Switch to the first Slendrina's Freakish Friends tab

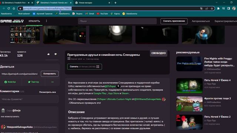tap(14, 3)
